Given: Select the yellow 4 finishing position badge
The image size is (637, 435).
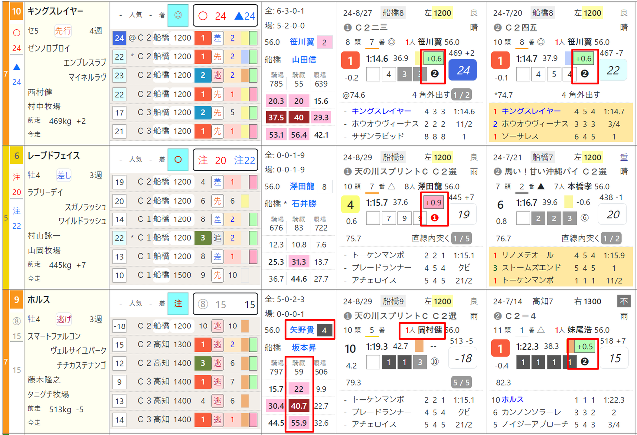Looking at the screenshot, I should (350, 205).
